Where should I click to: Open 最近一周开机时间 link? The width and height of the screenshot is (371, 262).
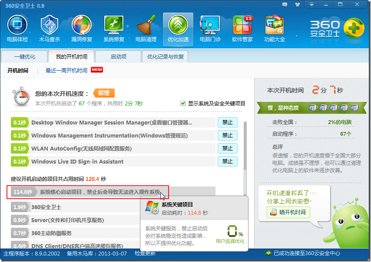(x=66, y=70)
